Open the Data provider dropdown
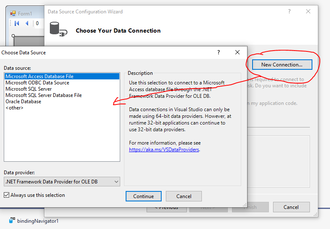 [62, 182]
